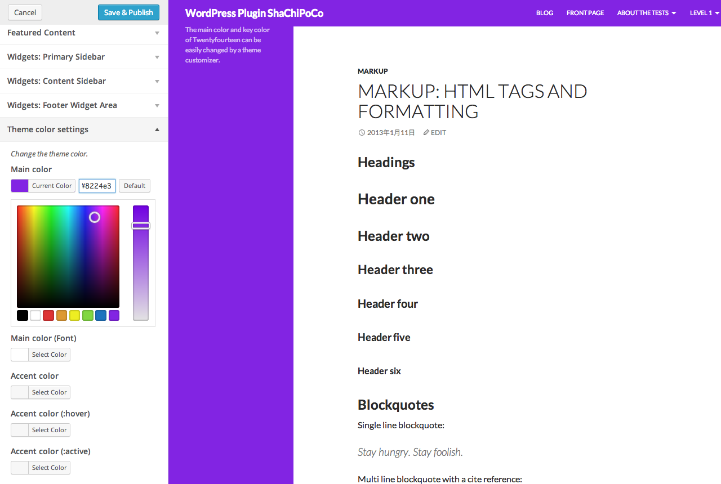Image resolution: width=721 pixels, height=484 pixels.
Task: Click the site description text under the title
Action: tap(228, 45)
